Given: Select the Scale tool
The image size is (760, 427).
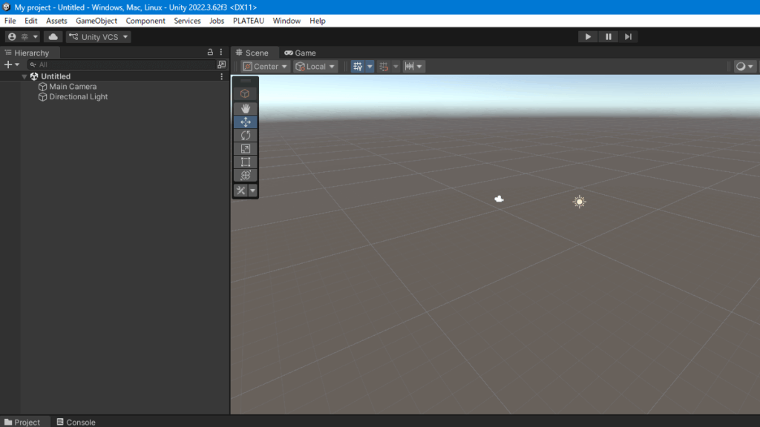Looking at the screenshot, I should click(x=246, y=149).
